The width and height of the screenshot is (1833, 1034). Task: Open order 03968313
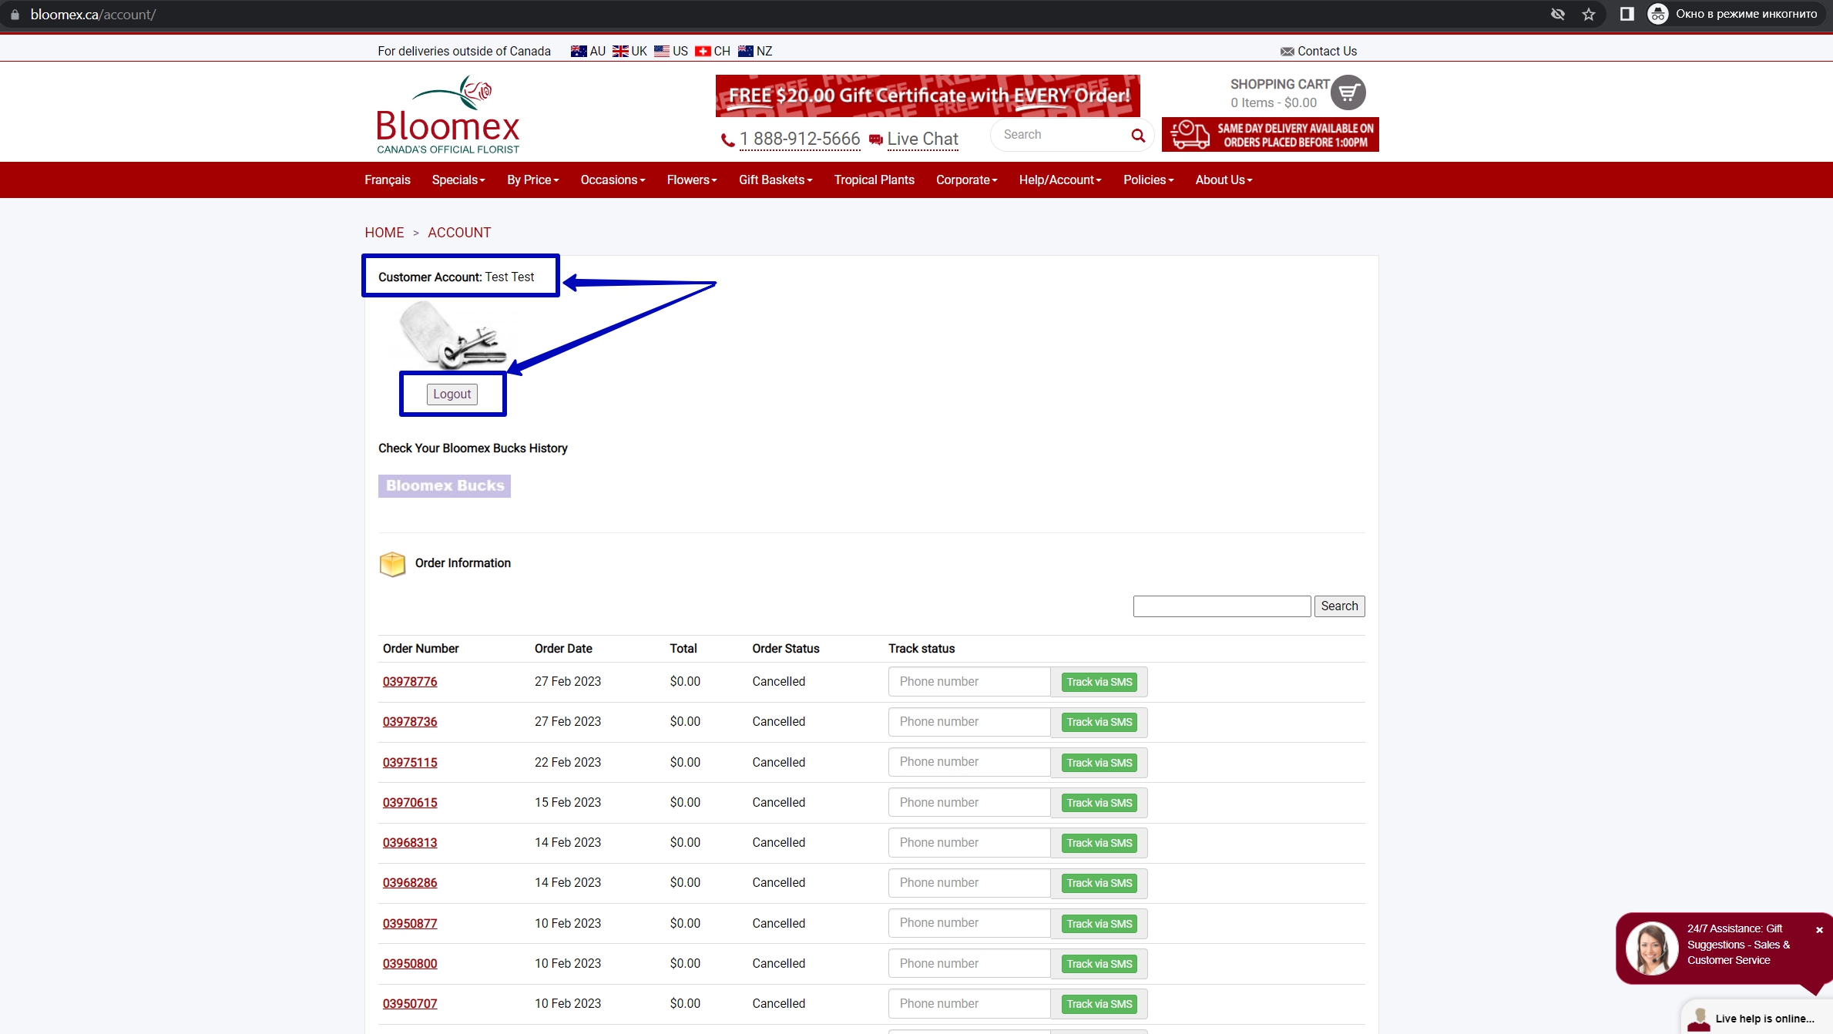pyautogui.click(x=410, y=843)
